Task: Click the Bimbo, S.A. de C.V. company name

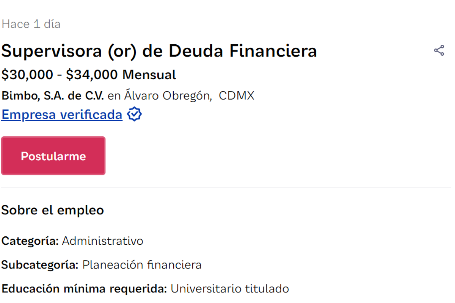Action: coord(52,95)
